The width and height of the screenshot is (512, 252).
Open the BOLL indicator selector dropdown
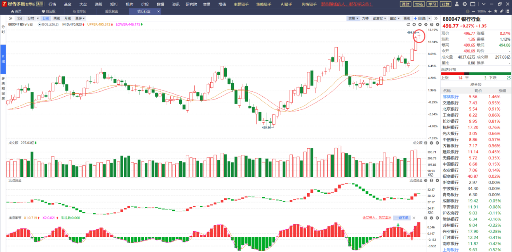coord(40,24)
